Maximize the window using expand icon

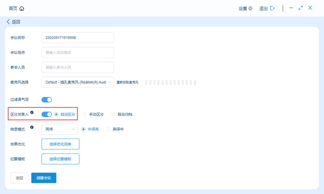click(301, 8)
